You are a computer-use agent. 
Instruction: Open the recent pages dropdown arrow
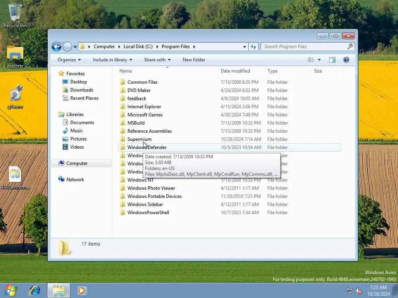point(75,47)
